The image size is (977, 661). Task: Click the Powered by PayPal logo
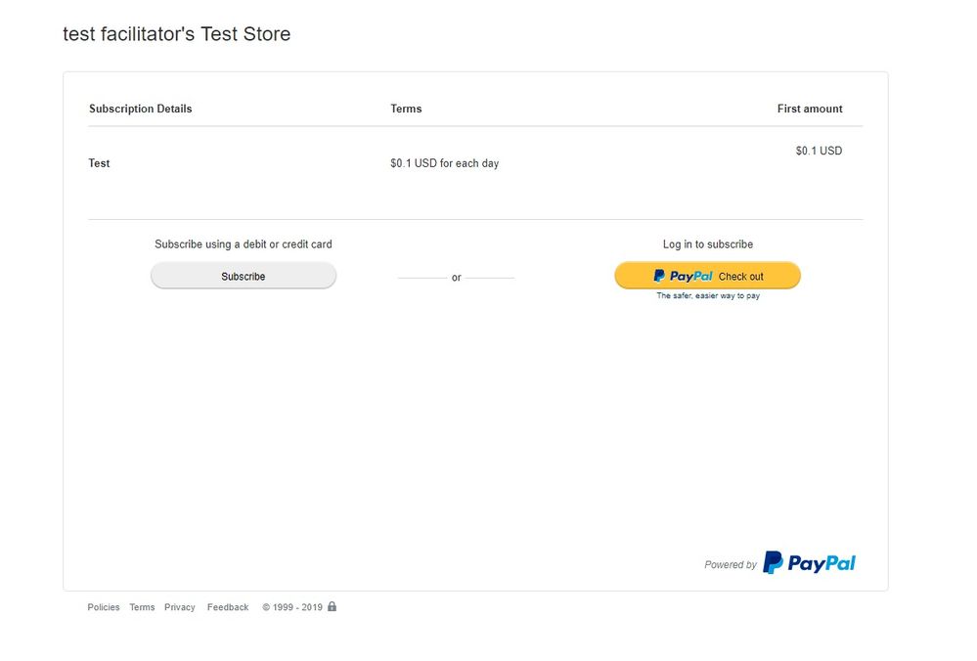[809, 562]
